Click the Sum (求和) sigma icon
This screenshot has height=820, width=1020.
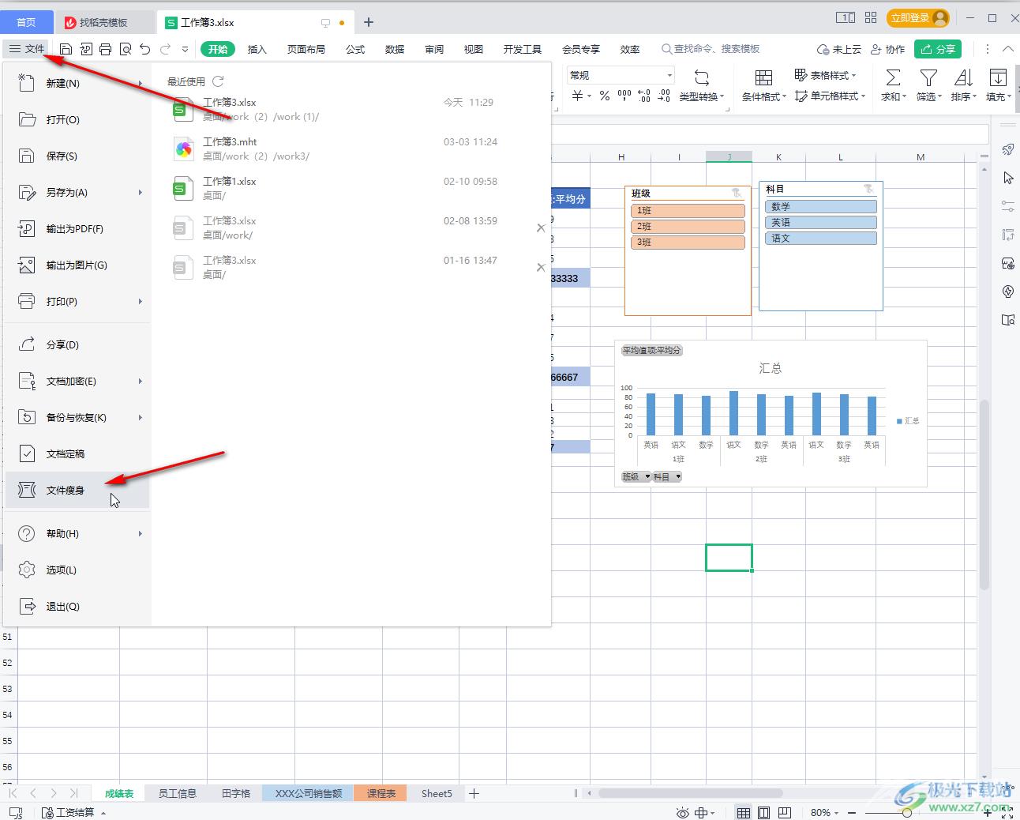coord(893,77)
